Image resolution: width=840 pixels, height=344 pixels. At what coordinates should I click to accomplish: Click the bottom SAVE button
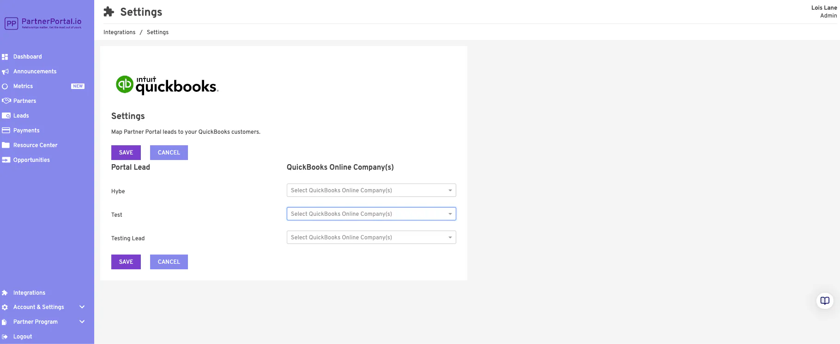[x=126, y=262]
